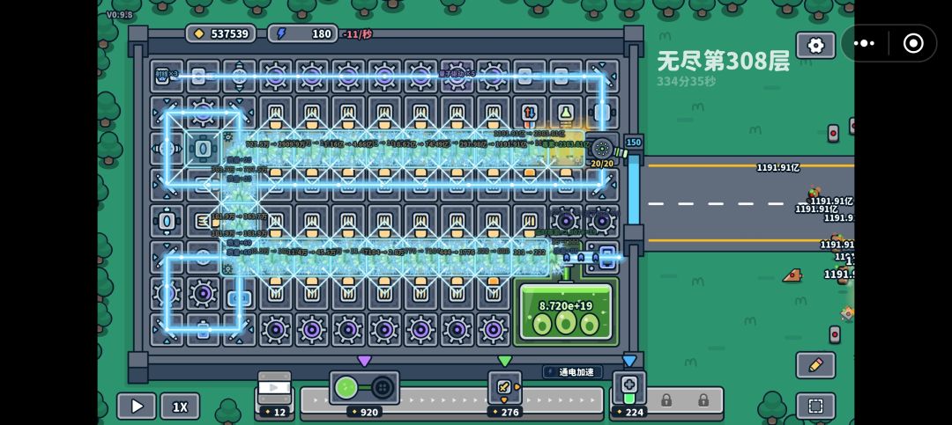Select the turret labeled 20/20
Screen dimensions: 952x425
(602, 149)
